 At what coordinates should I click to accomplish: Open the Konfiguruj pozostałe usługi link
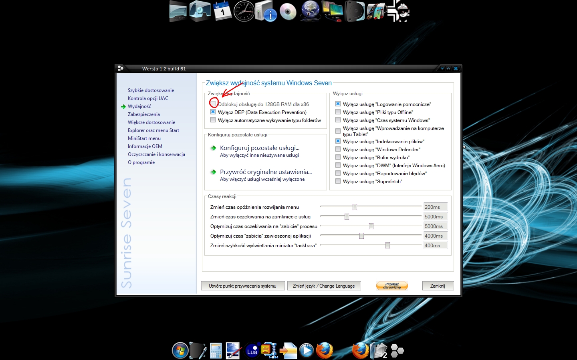(260, 148)
